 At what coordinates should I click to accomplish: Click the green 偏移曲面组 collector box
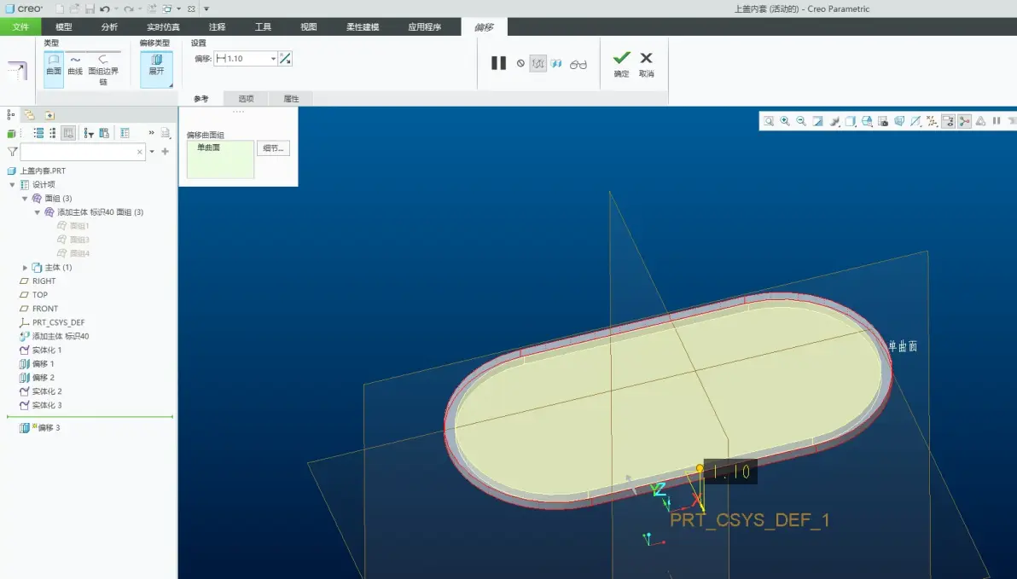coord(220,159)
